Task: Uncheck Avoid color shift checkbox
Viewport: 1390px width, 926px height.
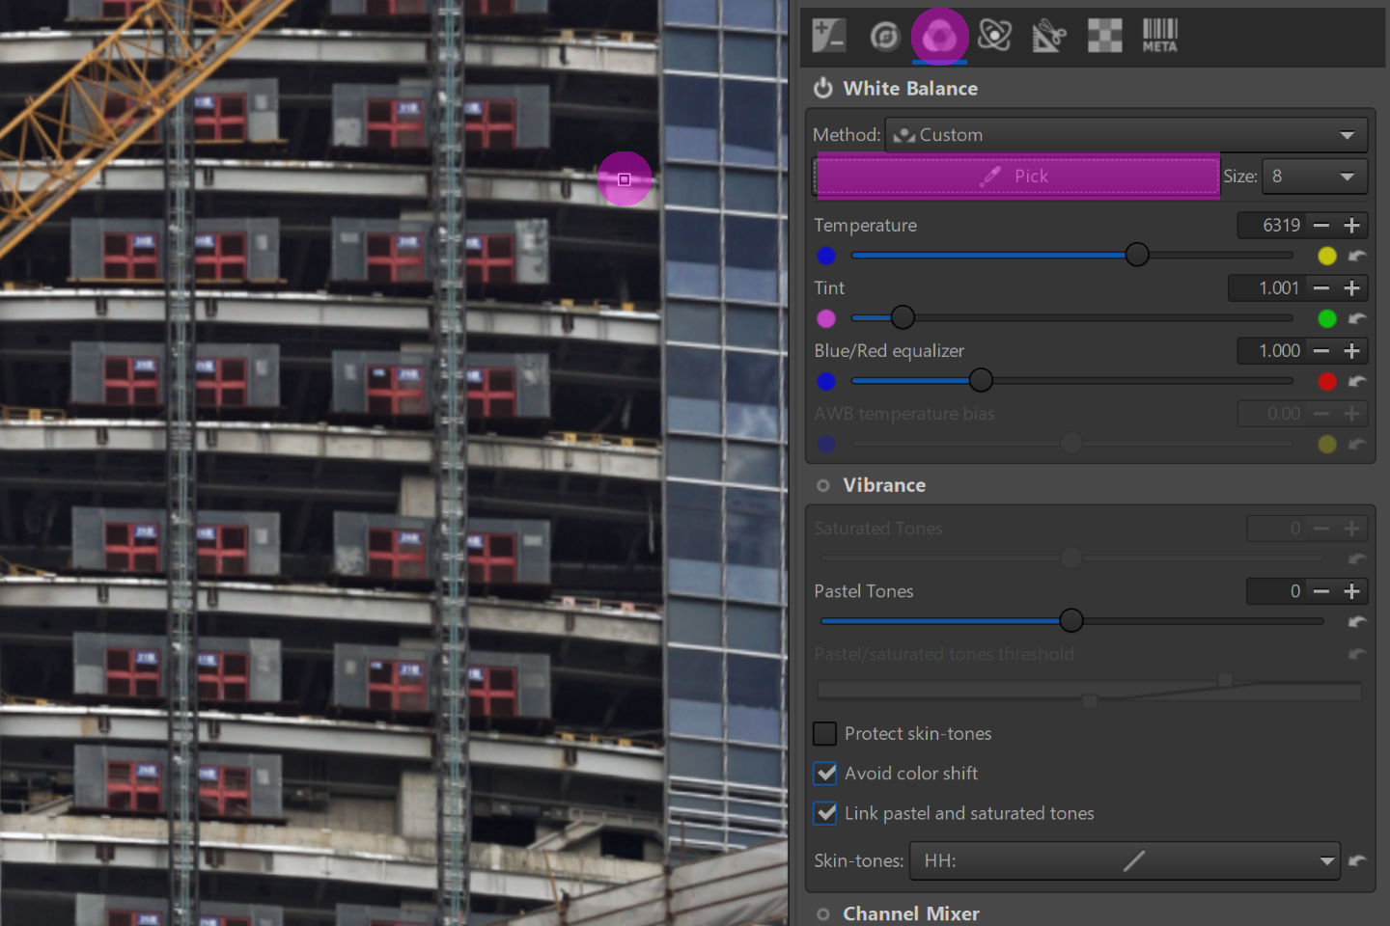Action: tap(825, 774)
